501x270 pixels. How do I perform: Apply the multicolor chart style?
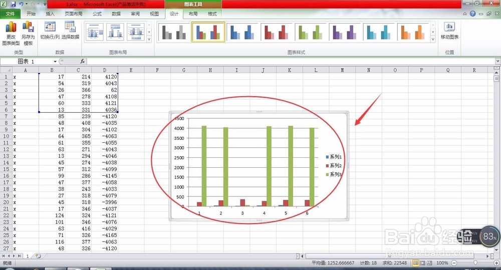208,32
